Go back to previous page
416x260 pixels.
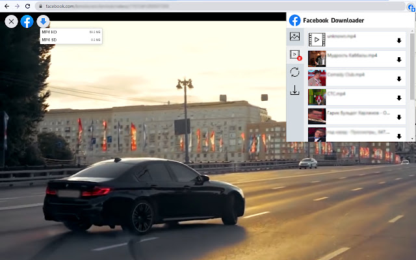click(5, 5)
